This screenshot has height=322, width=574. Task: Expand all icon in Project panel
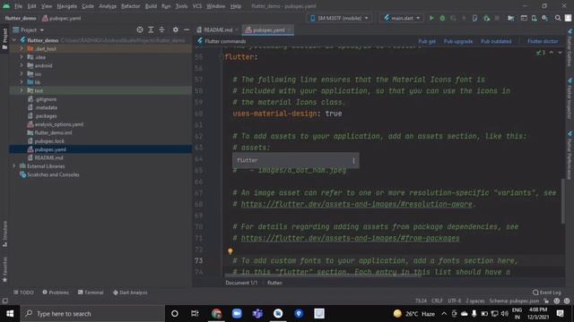[x=151, y=30]
